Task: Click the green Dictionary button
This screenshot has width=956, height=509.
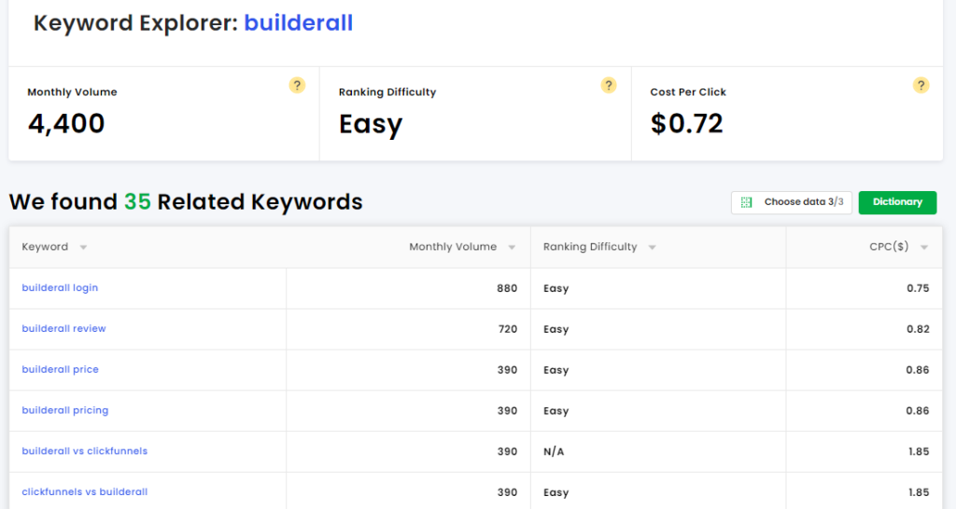Action: (897, 202)
